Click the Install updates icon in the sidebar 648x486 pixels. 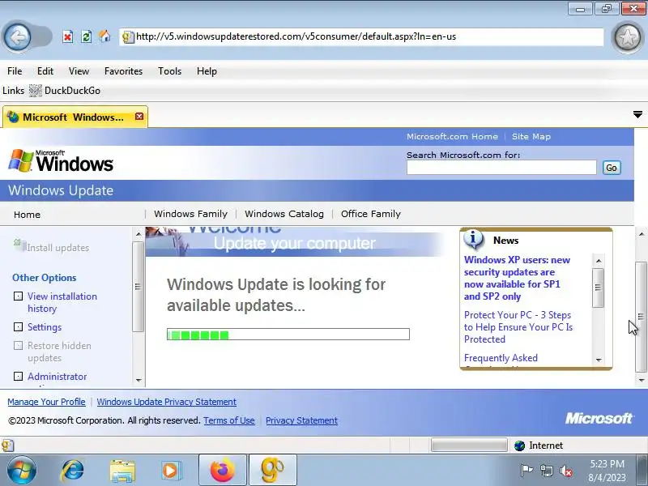(x=19, y=245)
